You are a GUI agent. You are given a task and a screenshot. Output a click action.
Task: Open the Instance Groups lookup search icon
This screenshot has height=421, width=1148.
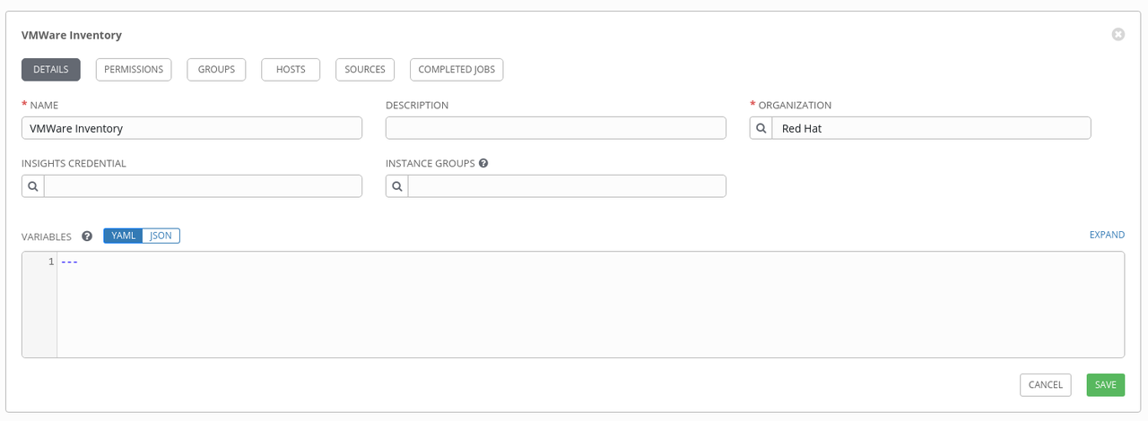pyautogui.click(x=396, y=186)
